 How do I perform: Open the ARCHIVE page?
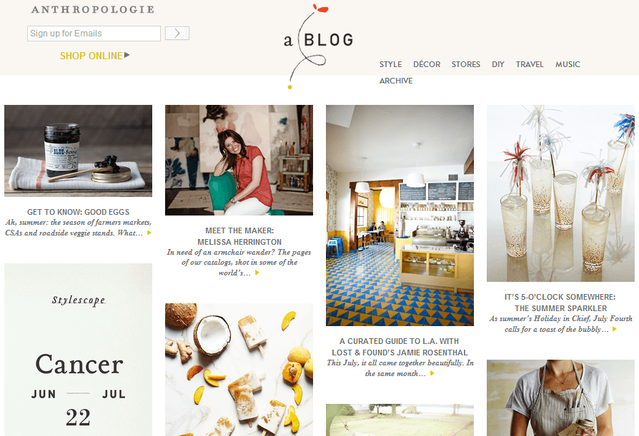pyautogui.click(x=396, y=81)
